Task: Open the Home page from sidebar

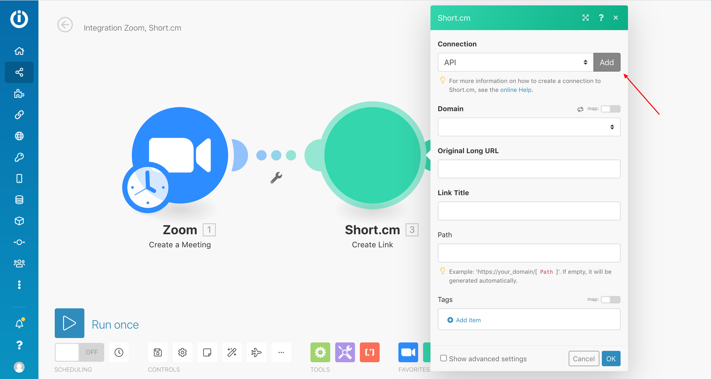Action: (19, 51)
